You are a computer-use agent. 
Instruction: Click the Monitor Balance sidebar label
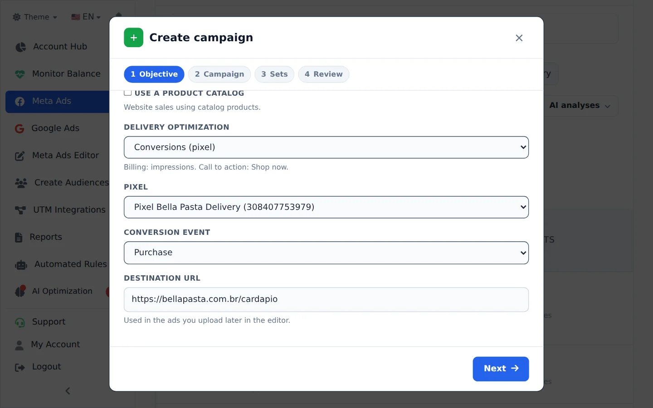point(66,74)
